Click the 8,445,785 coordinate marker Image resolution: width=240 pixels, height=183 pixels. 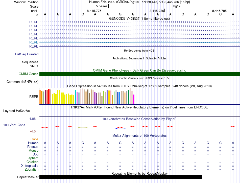(x=219, y=11)
